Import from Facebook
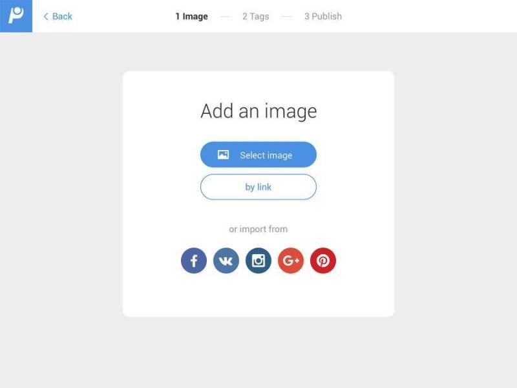 194,261
